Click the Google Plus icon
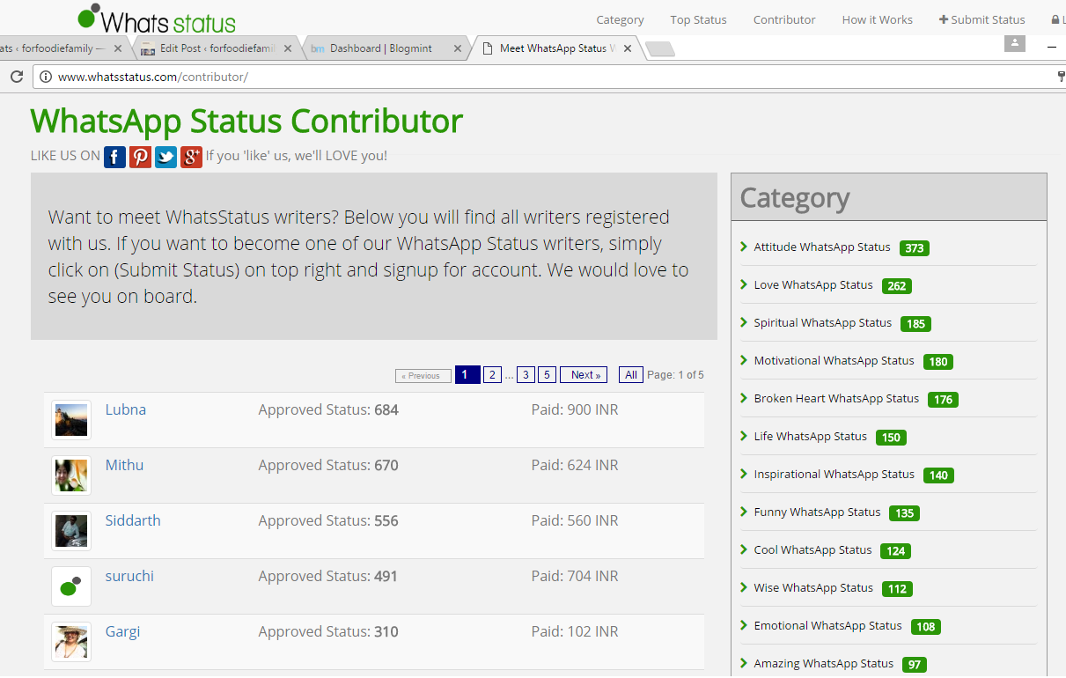The image size is (1066, 678). [191, 157]
